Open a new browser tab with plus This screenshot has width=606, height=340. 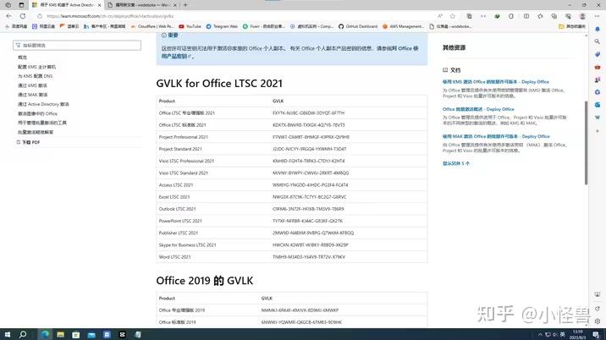185,5
